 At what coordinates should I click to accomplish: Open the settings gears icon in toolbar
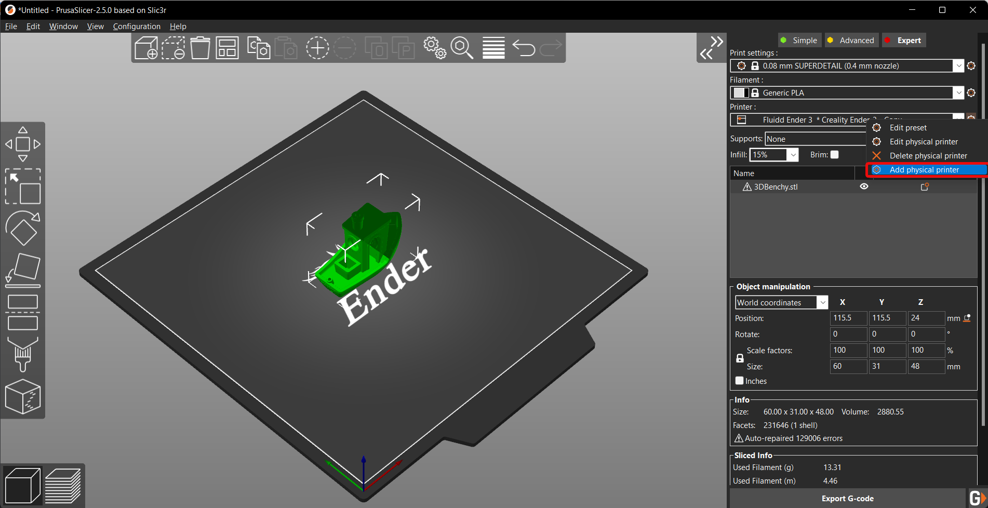pos(435,48)
